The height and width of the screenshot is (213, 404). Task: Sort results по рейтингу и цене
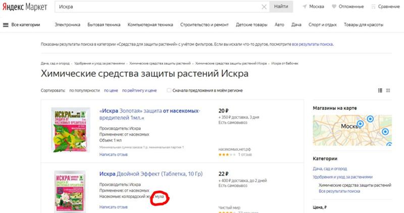click(x=139, y=90)
